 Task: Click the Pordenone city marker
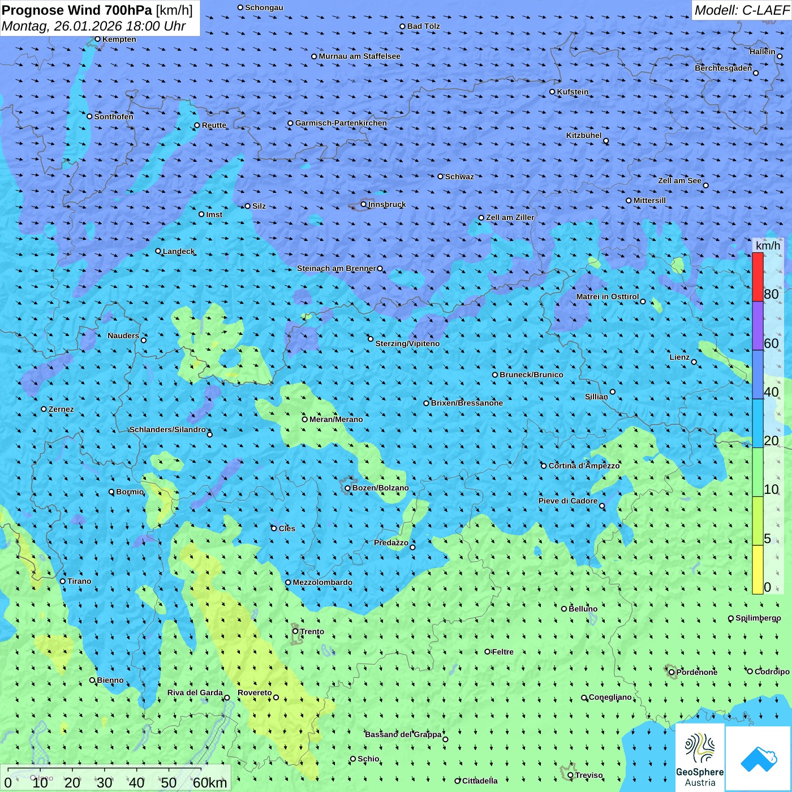pyautogui.click(x=672, y=672)
